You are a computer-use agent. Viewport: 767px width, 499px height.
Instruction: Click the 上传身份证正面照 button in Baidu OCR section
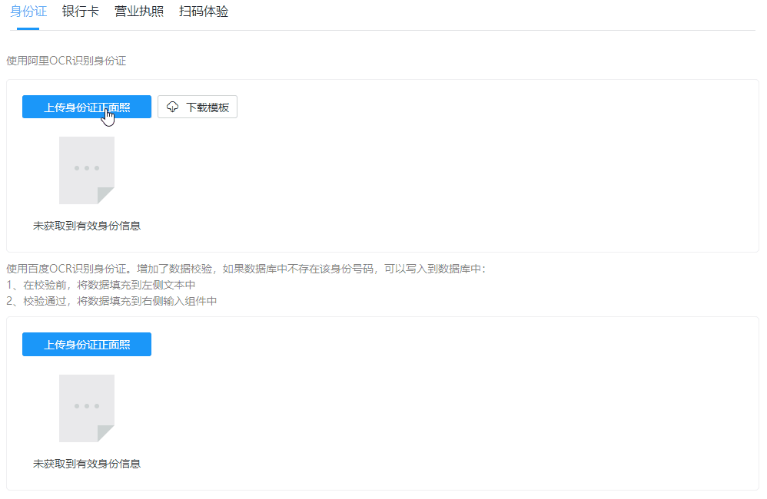(x=86, y=344)
